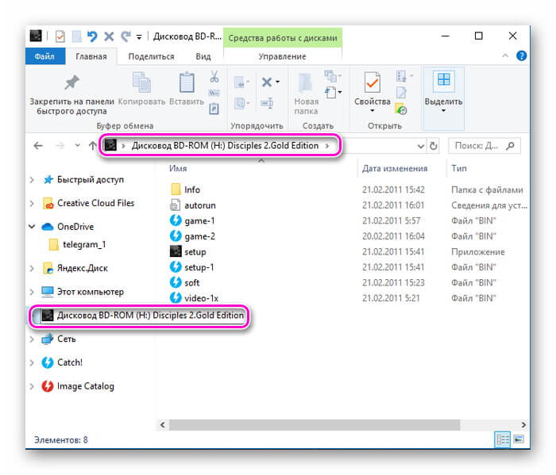Click the Средства работы с дисками contextual tab
556x475 pixels.
(283, 38)
